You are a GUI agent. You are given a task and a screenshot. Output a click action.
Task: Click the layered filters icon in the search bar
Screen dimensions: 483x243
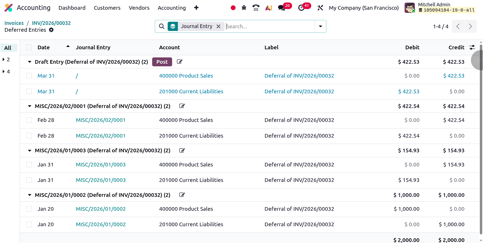[x=173, y=26]
